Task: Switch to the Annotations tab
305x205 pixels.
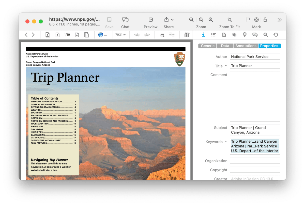Action: [246, 46]
